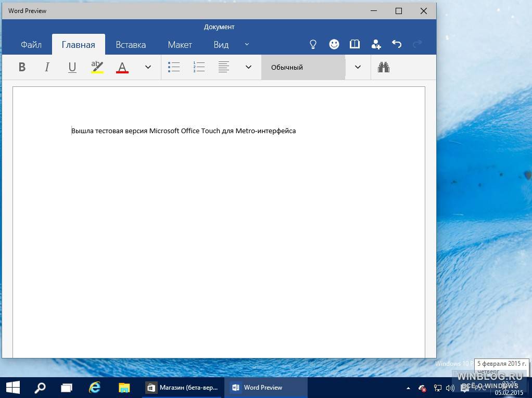Send feedback via smiley icon

tap(334, 44)
